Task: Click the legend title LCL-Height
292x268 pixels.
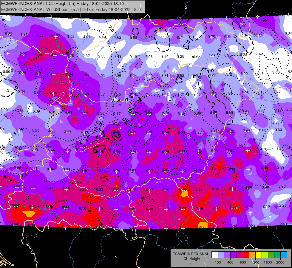Action: pos(191,259)
